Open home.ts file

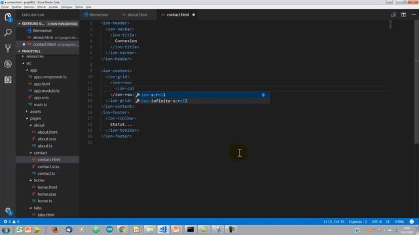[x=45, y=201]
